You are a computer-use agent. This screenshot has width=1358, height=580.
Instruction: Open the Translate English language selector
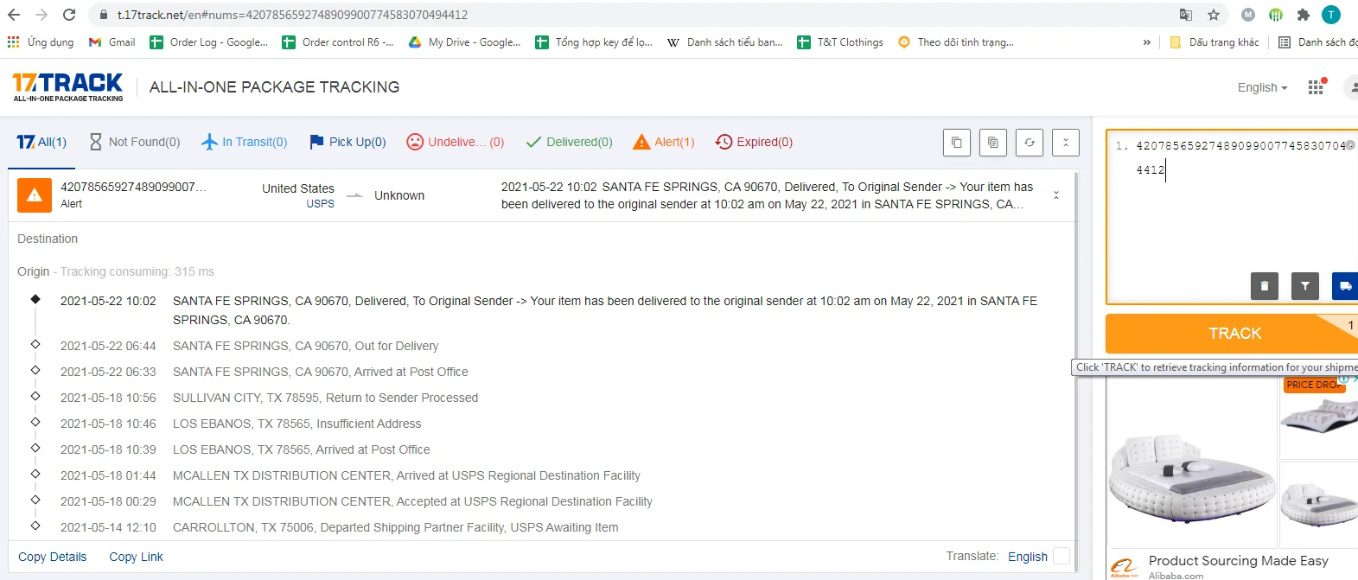coord(1028,557)
